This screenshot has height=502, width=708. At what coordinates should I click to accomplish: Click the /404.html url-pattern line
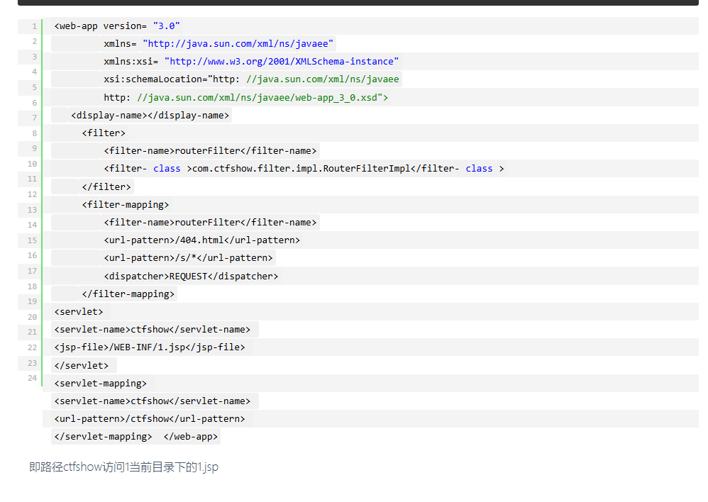click(x=201, y=240)
